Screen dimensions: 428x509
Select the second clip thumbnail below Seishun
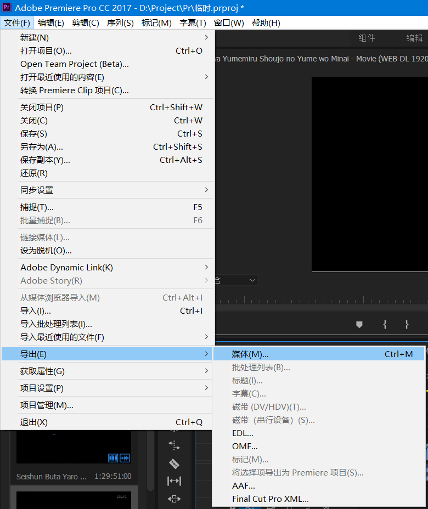click(74, 500)
